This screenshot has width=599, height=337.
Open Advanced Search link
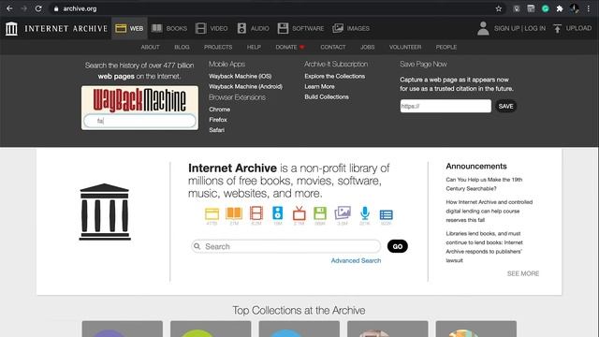tap(356, 260)
